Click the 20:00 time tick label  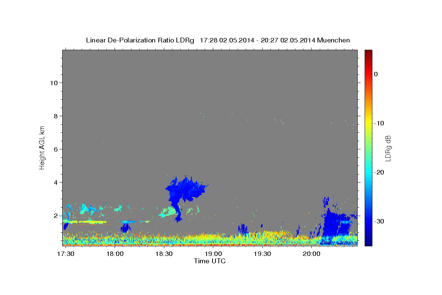tap(312, 254)
